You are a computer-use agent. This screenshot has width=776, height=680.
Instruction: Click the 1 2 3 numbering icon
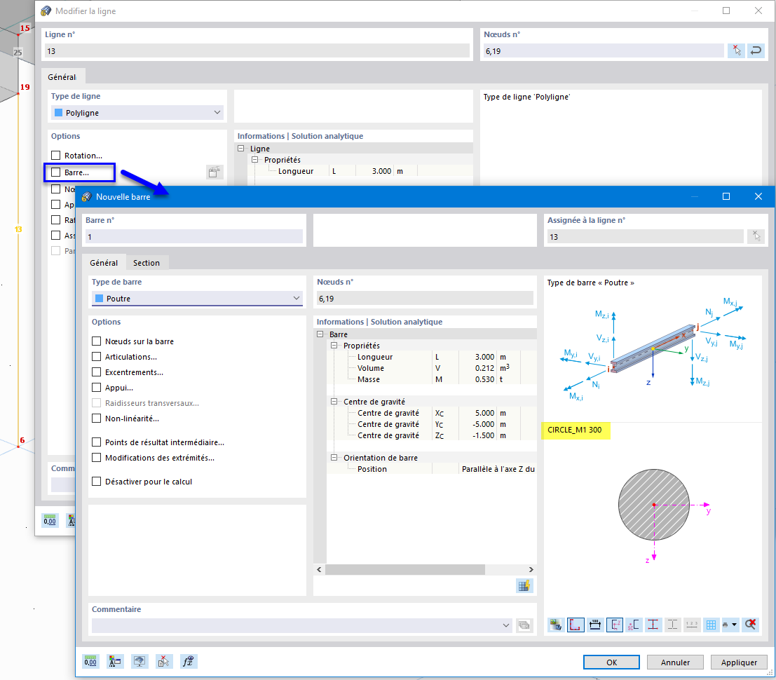click(x=691, y=625)
